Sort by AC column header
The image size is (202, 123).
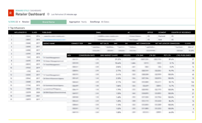coord(129,32)
